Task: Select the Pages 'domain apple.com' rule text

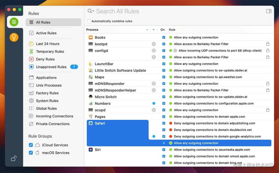Action: click(x=210, y=117)
